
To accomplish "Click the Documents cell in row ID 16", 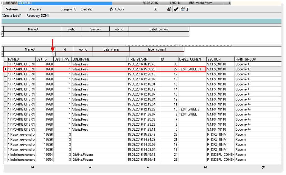I will click(258, 79).
